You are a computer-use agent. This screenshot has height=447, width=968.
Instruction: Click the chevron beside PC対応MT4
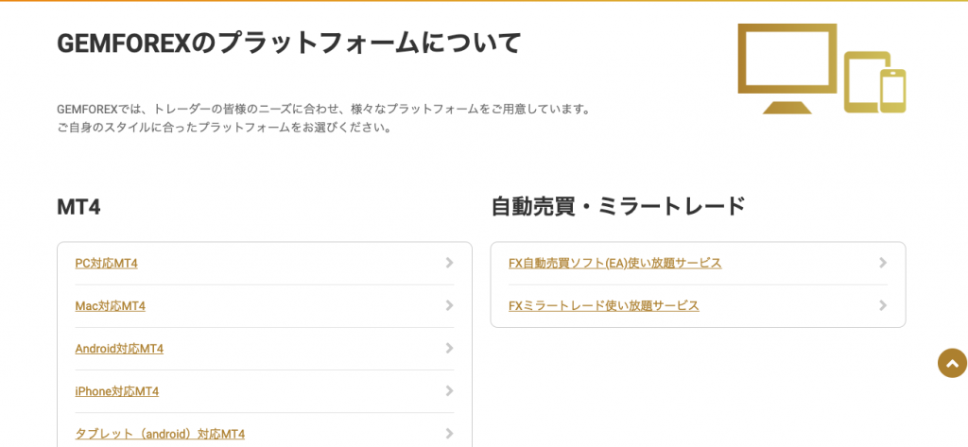tap(449, 263)
